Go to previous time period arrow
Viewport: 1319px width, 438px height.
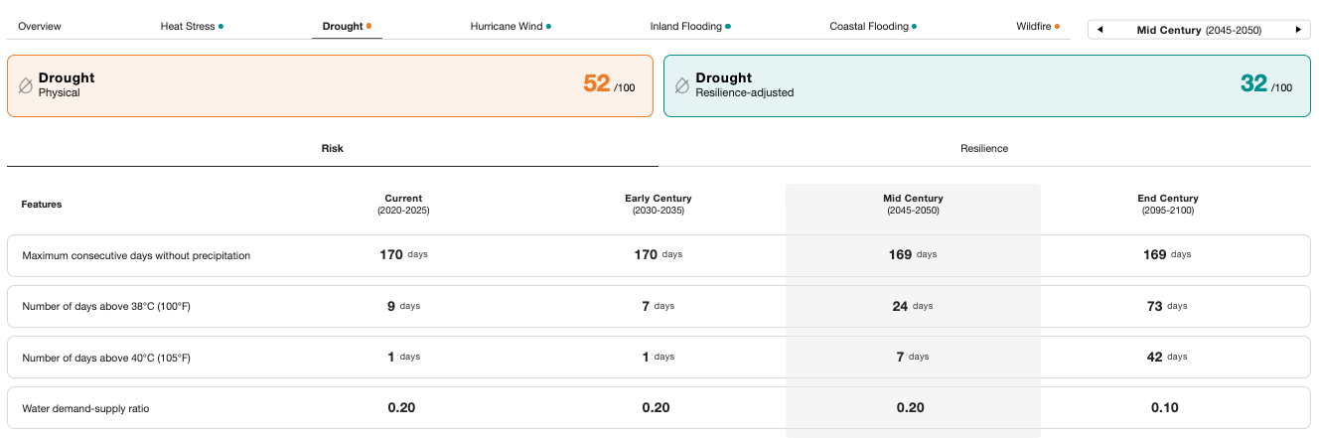1099,30
